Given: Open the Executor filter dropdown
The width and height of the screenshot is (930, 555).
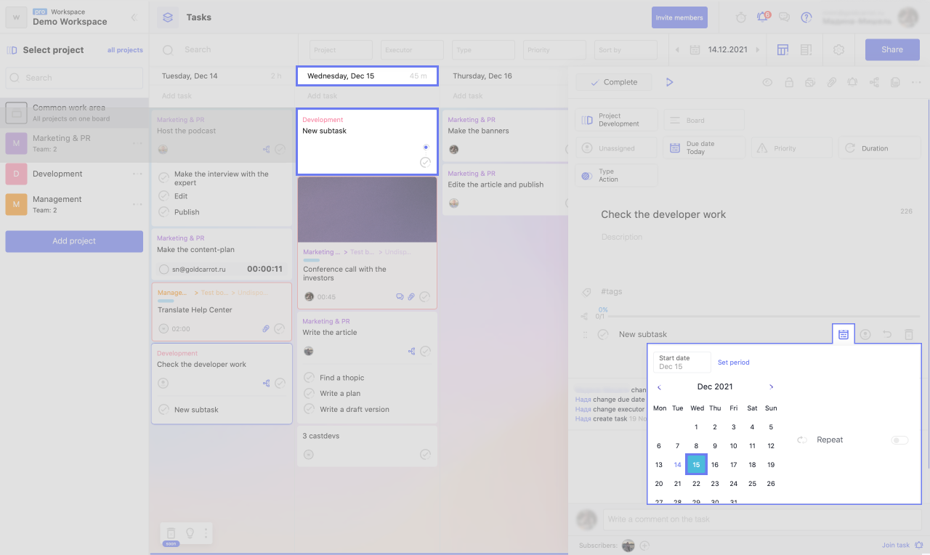Looking at the screenshot, I should coord(411,50).
